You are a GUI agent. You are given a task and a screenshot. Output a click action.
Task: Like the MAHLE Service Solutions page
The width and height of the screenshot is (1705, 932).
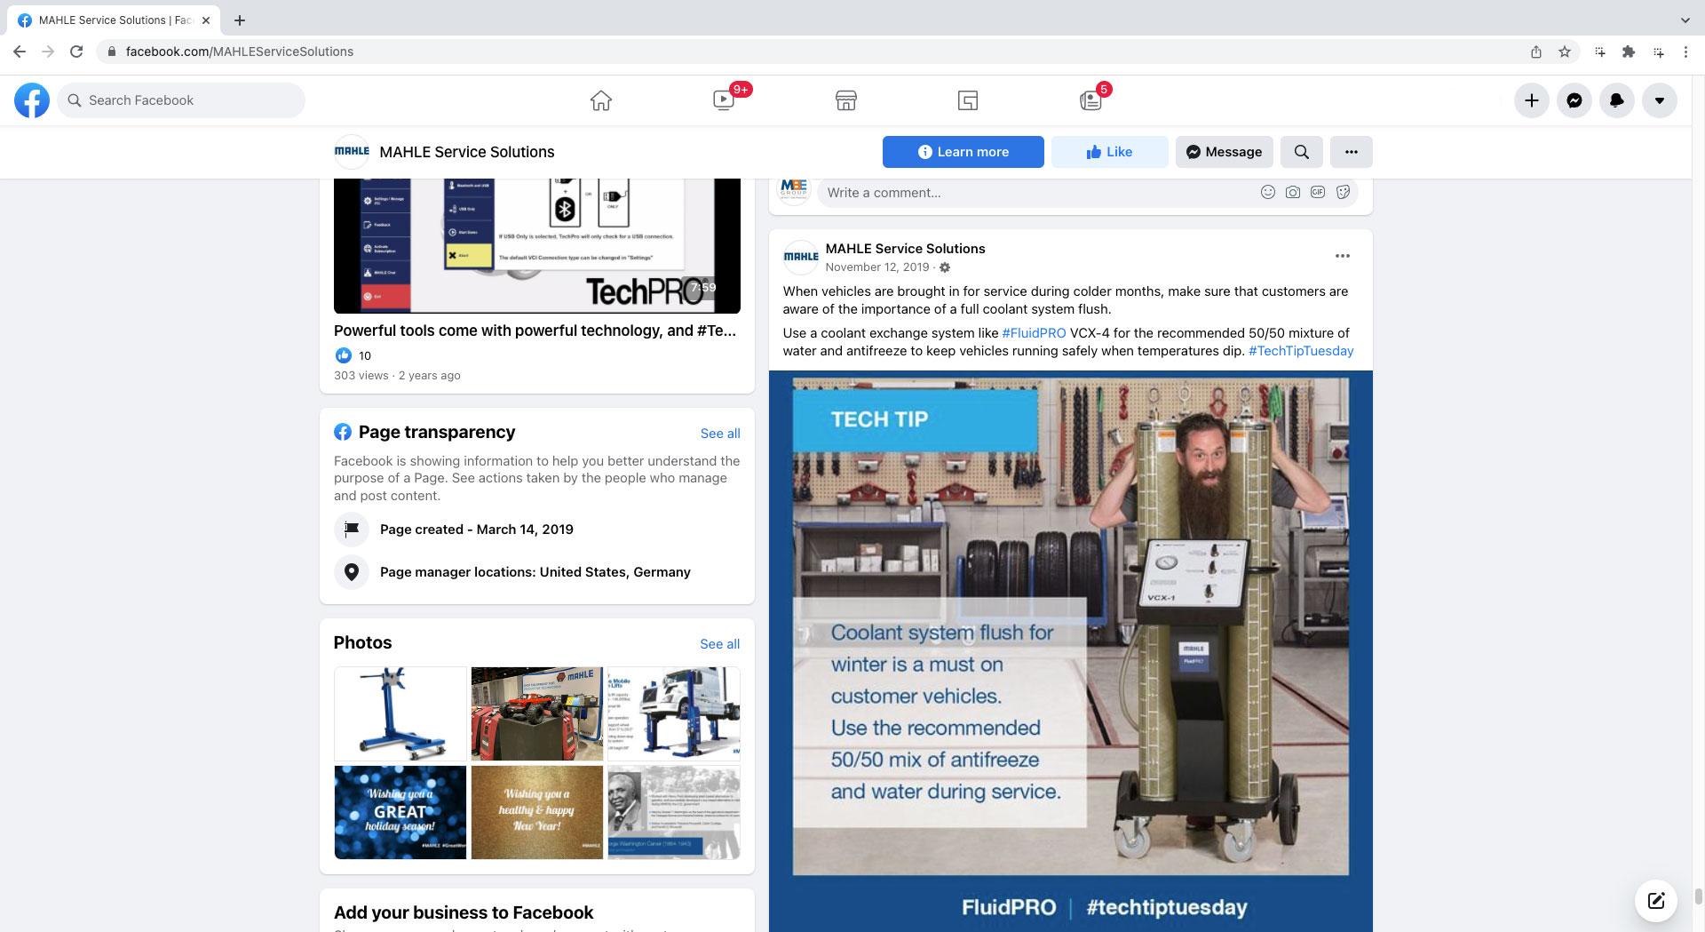[1110, 152]
